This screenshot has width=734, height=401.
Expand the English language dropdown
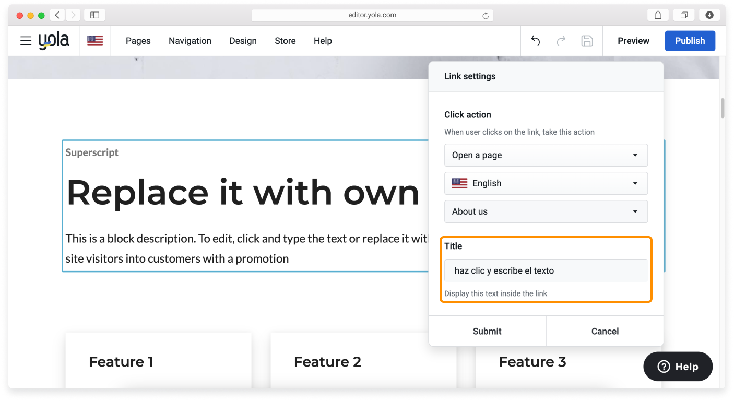[x=546, y=183]
